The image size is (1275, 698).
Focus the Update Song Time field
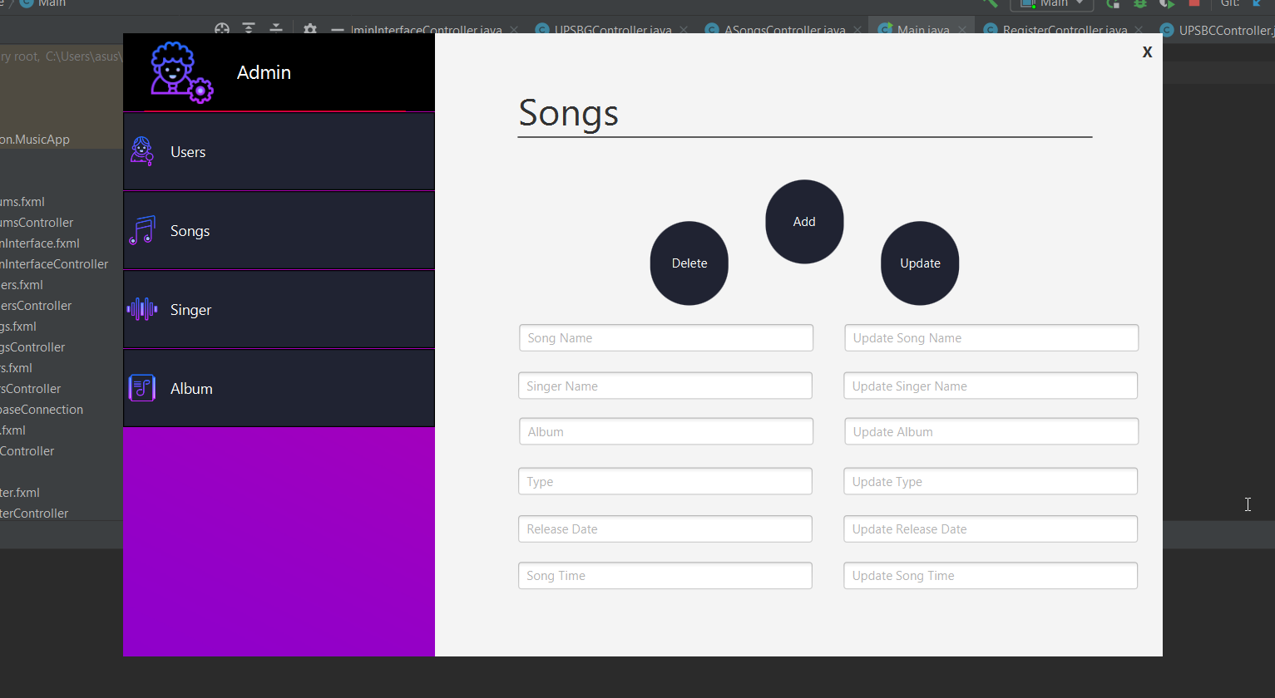tap(991, 576)
